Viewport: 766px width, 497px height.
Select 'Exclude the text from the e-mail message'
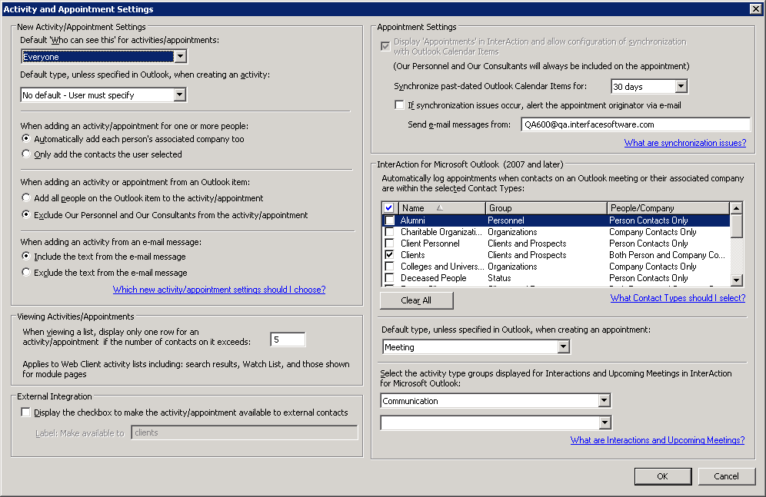[25, 272]
